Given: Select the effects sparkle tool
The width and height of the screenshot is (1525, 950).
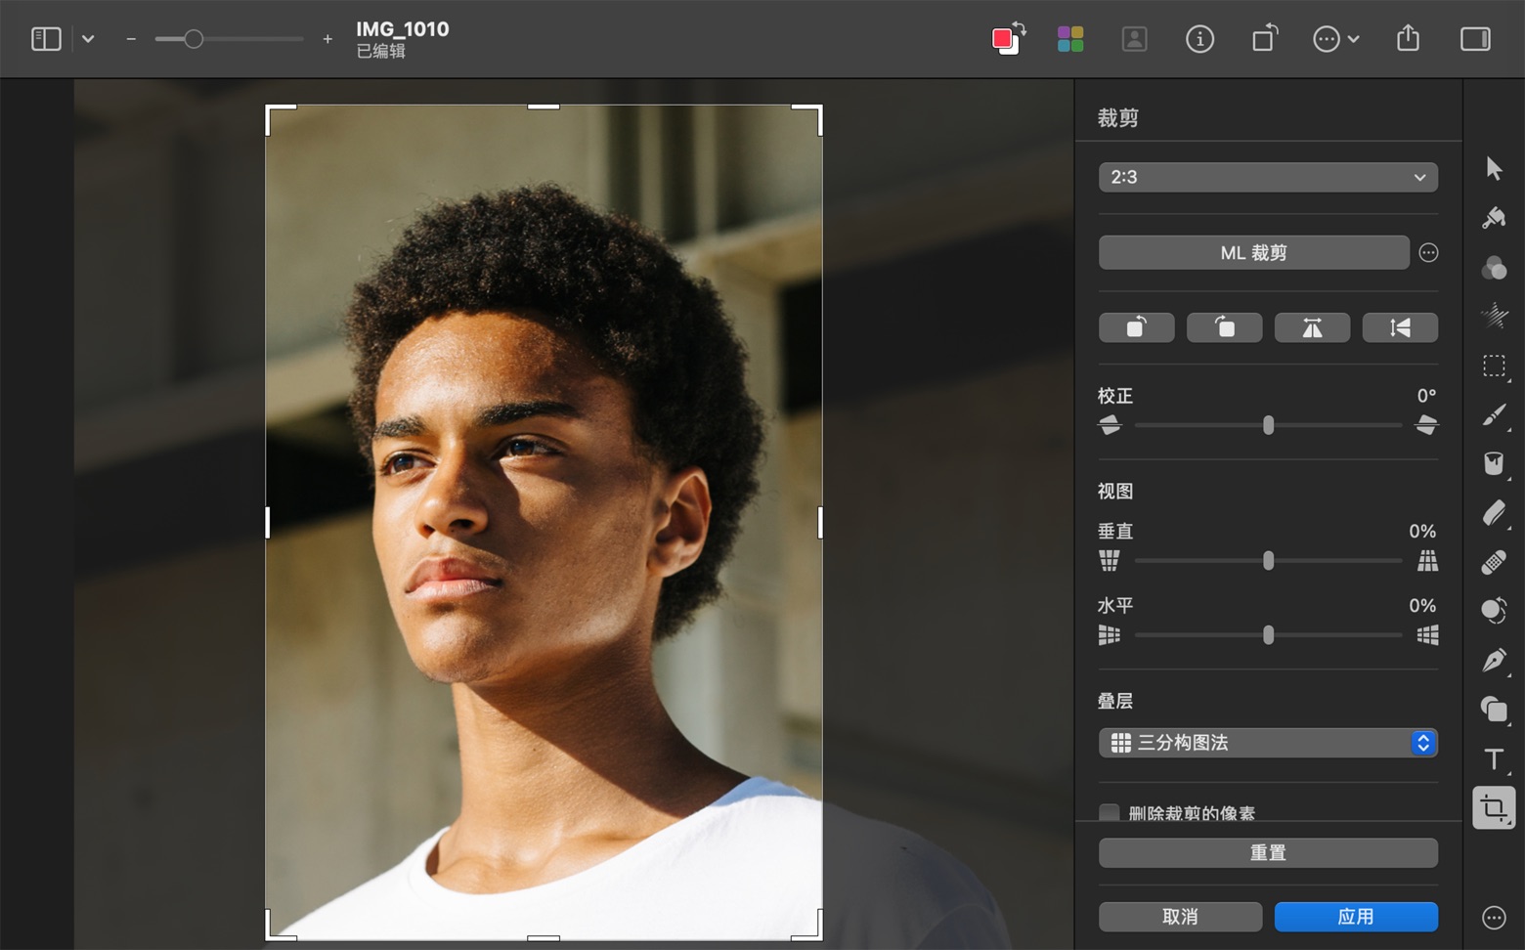Looking at the screenshot, I should (1494, 316).
